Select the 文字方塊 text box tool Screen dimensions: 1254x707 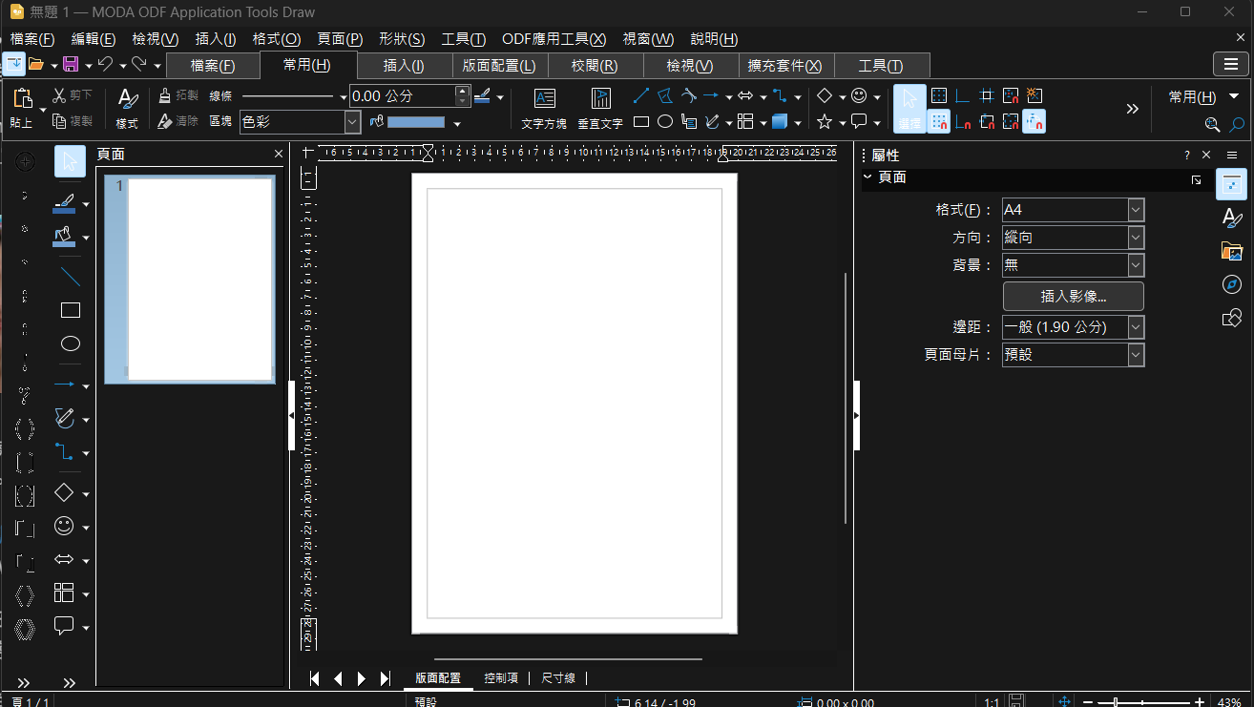click(x=544, y=108)
